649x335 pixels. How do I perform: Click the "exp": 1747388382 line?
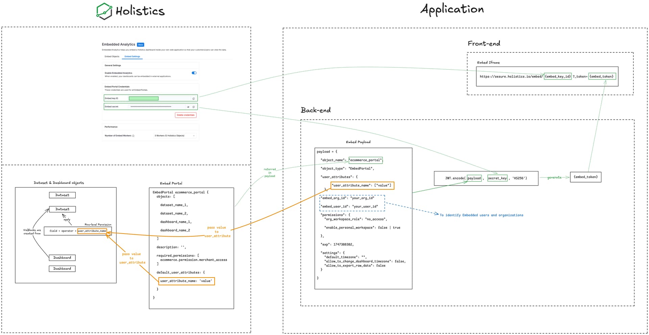tap(337, 244)
